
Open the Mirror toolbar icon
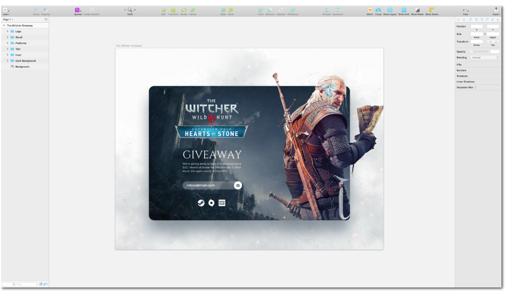click(370, 10)
